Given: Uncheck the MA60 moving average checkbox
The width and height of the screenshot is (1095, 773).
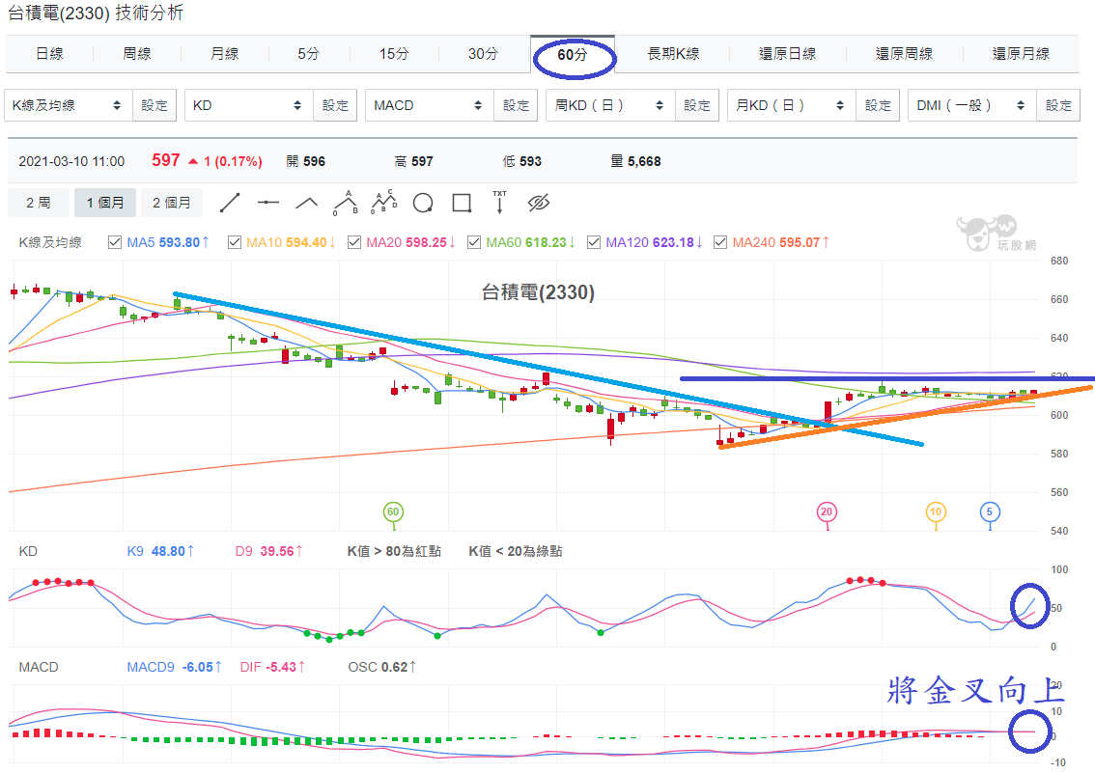Looking at the screenshot, I should pos(474,242).
